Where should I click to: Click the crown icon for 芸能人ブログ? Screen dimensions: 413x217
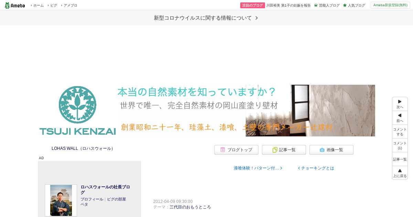click(x=316, y=6)
